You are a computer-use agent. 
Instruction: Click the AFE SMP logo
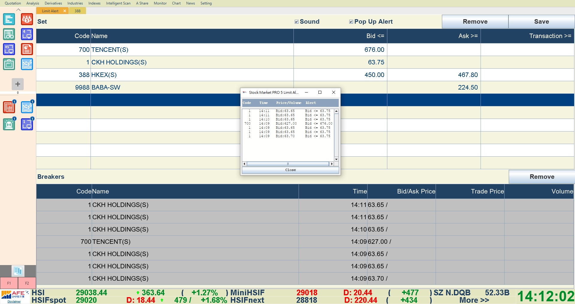pyautogui.click(x=15, y=295)
